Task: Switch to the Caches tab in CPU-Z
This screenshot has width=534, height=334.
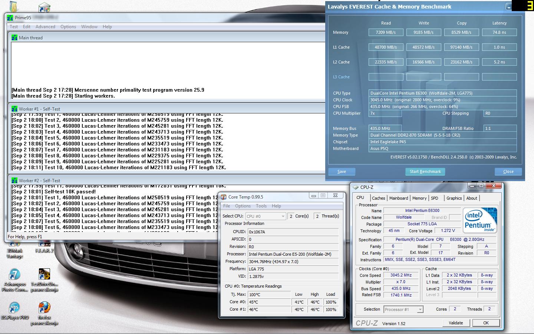Action: (379, 198)
